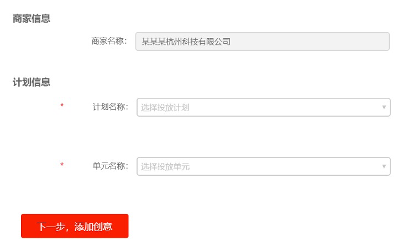The image size is (403, 252).
Task: Click the 商家信息 section heading
Action: (32, 19)
